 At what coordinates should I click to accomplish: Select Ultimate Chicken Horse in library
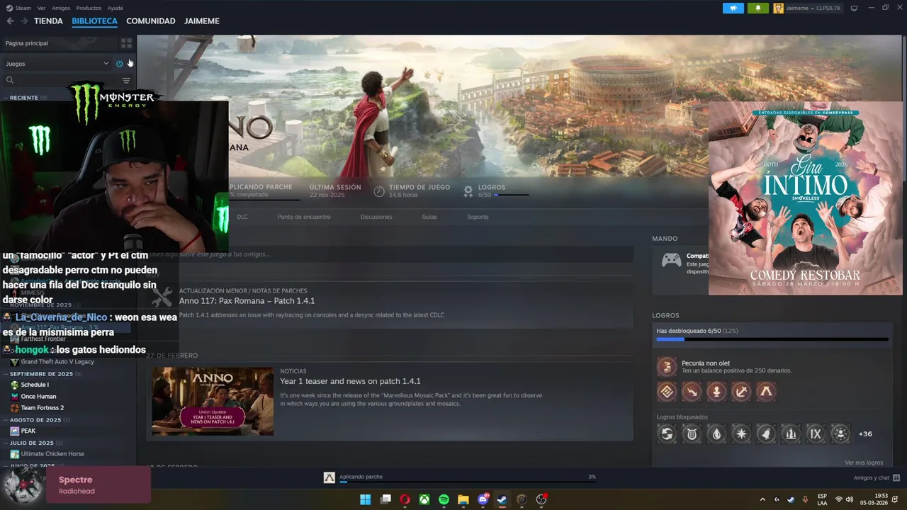pyautogui.click(x=52, y=454)
